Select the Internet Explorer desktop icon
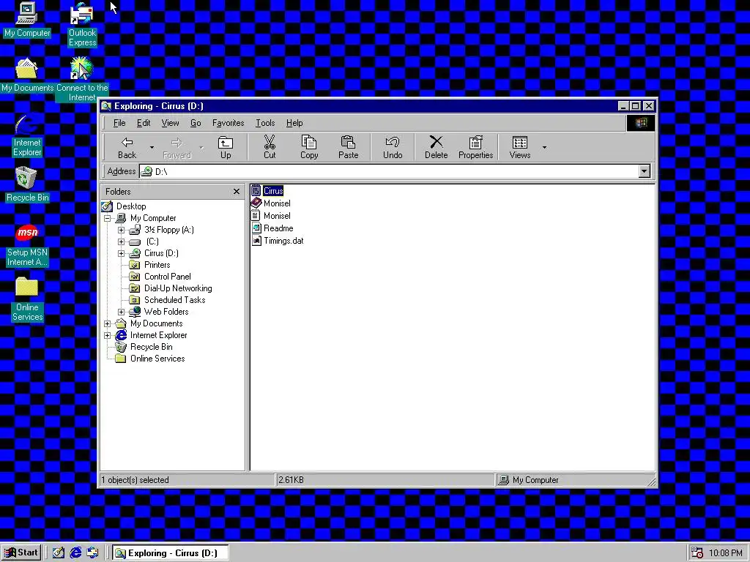 coord(27,135)
